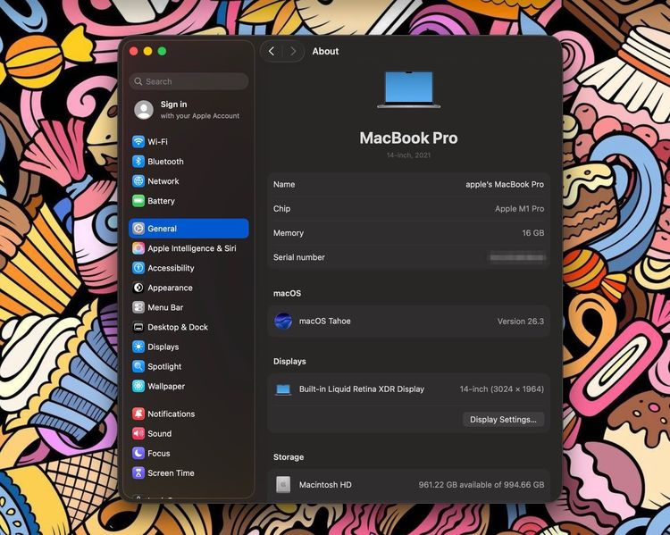Open Wallpaper settings
The image size is (670, 535).
[188, 386]
